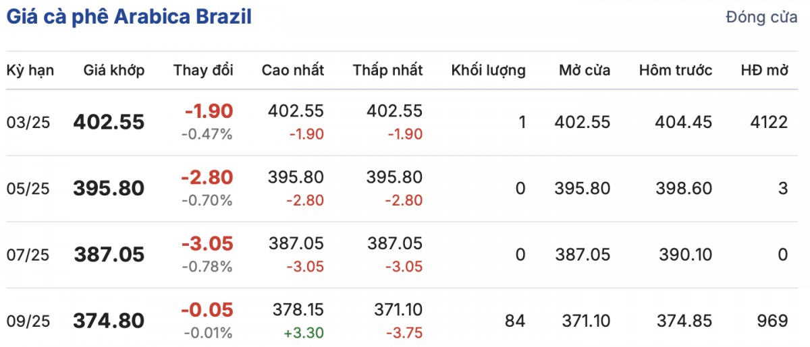Select the 'Giá khớp' column header

coord(114,70)
